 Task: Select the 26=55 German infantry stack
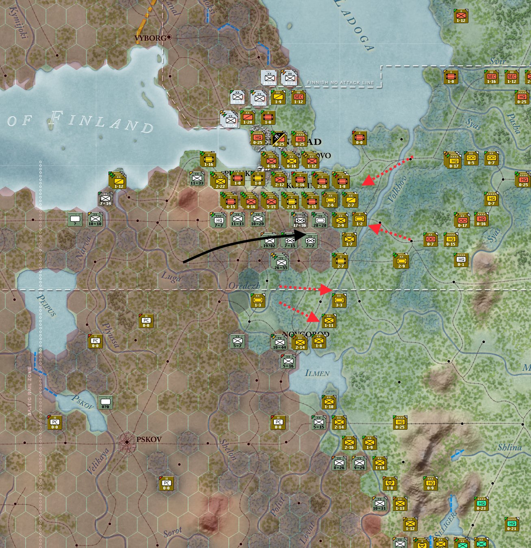tap(280, 261)
